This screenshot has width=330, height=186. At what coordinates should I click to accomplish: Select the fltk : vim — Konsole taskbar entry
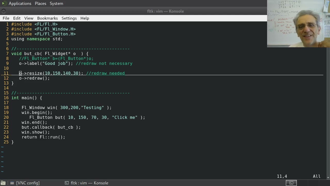click(87, 183)
